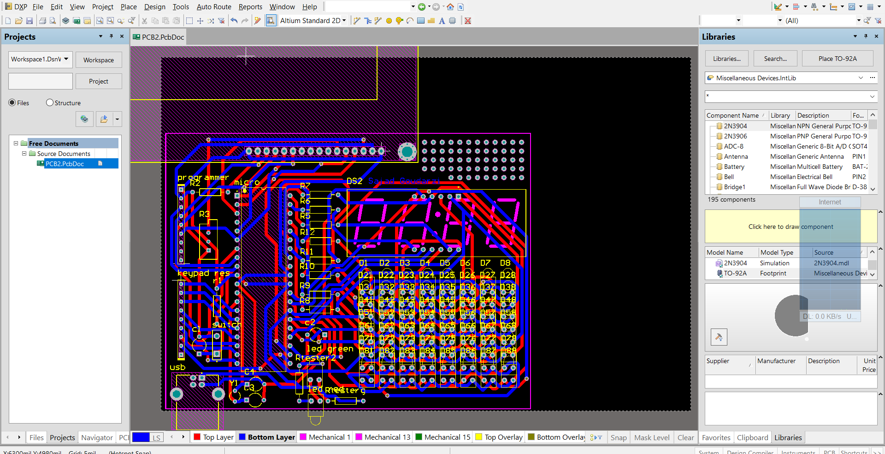Image resolution: width=885 pixels, height=454 pixels.
Task: Click the Workspace button
Action: pyautogui.click(x=99, y=60)
